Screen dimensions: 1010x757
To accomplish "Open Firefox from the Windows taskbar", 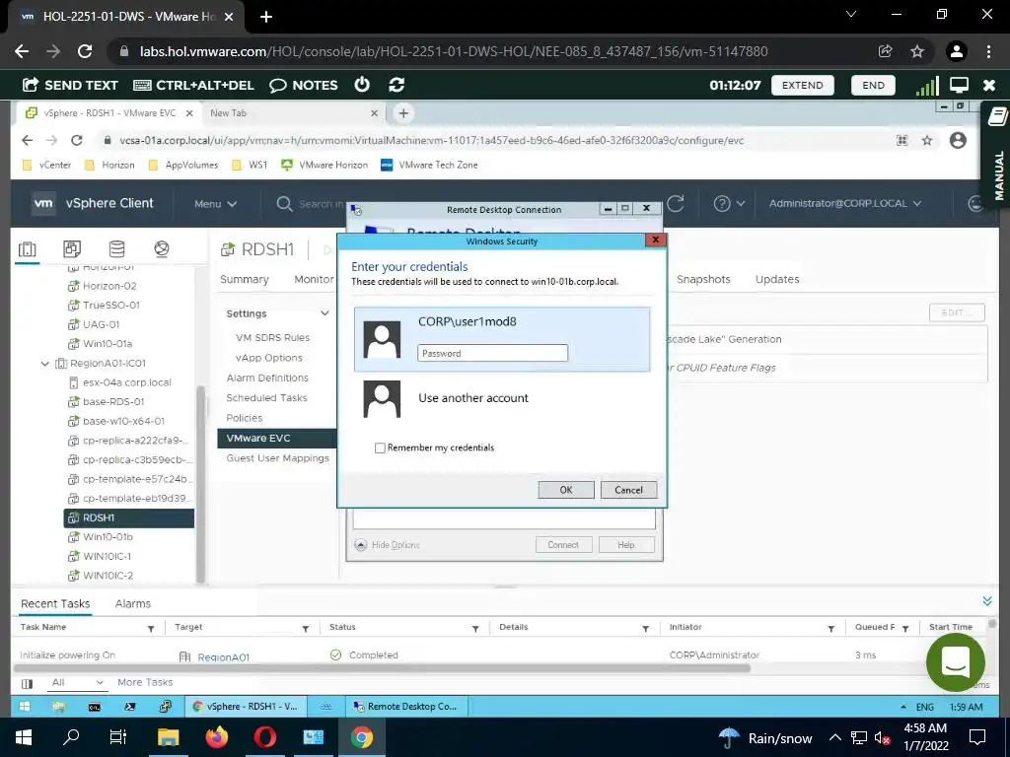I will tap(216, 737).
